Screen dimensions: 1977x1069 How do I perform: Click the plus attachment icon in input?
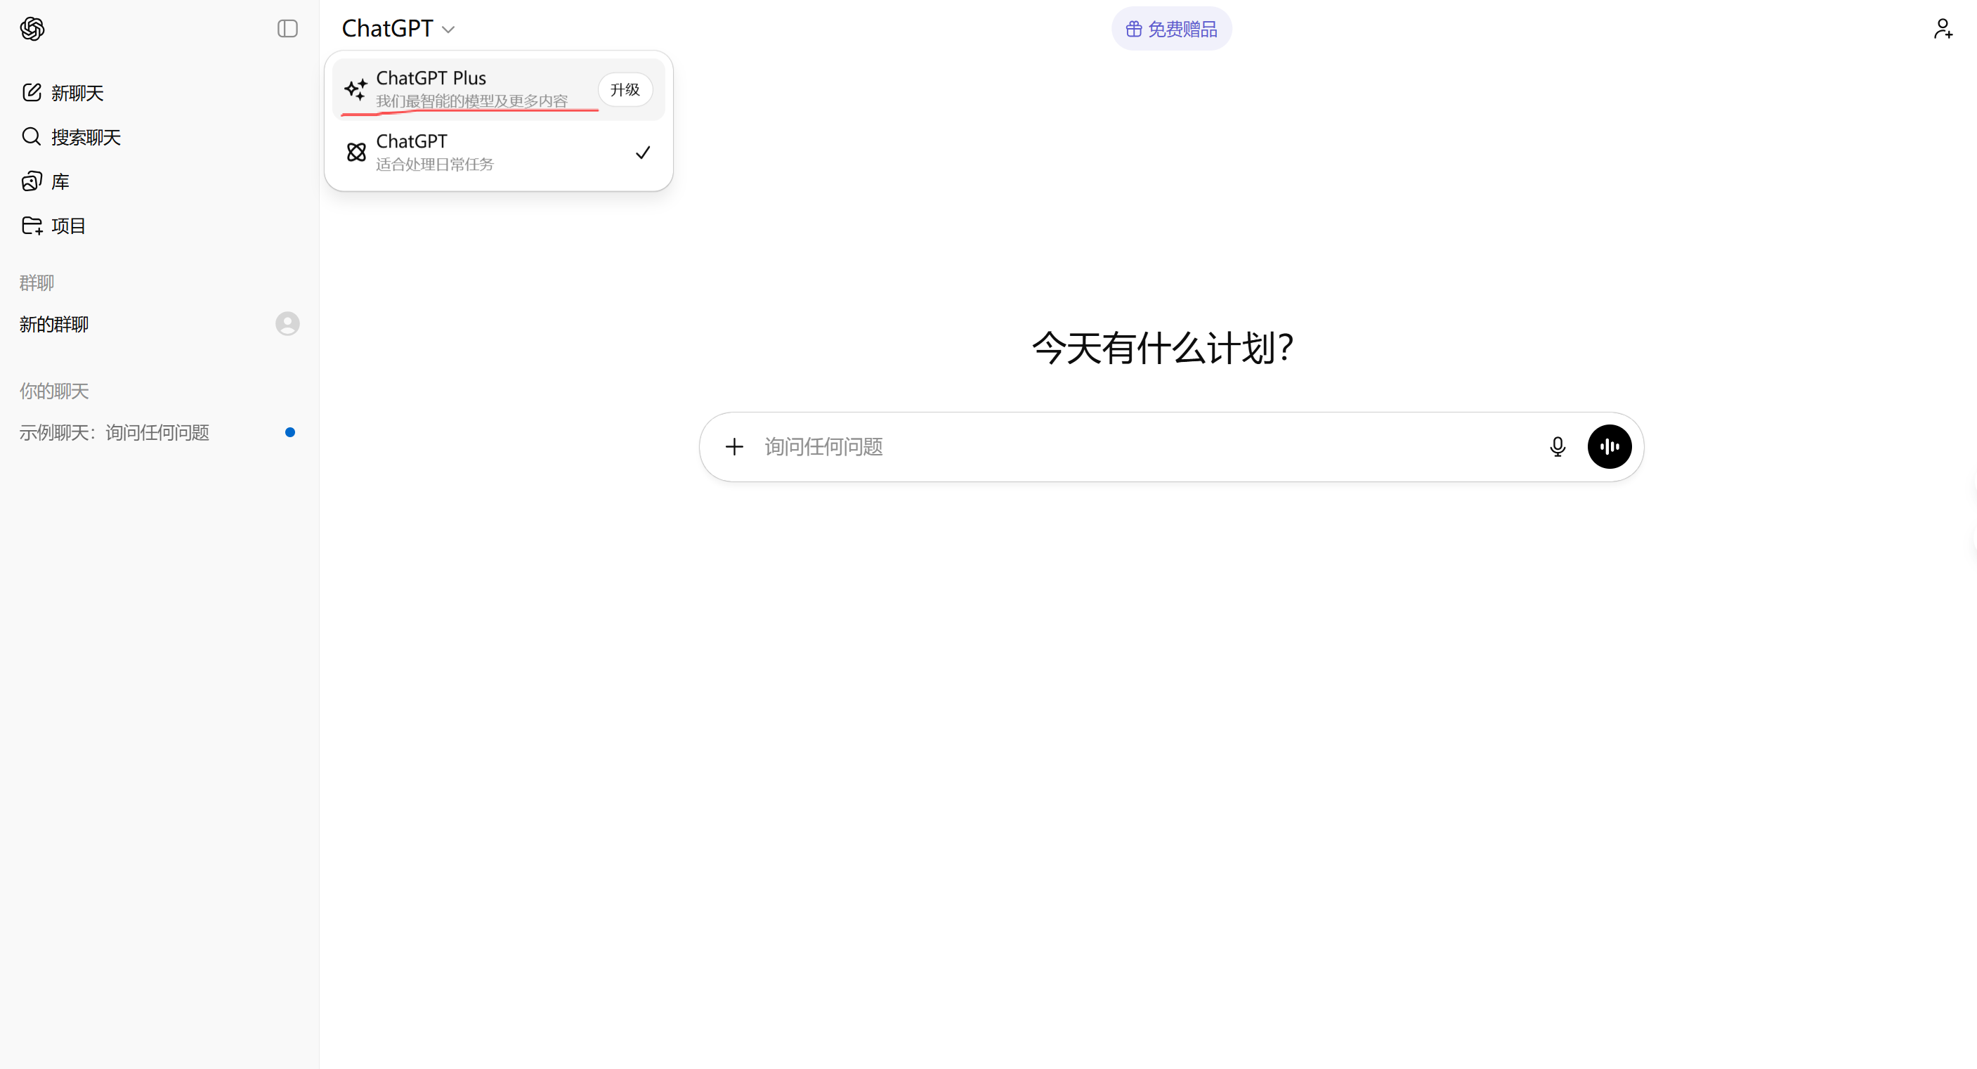point(734,447)
